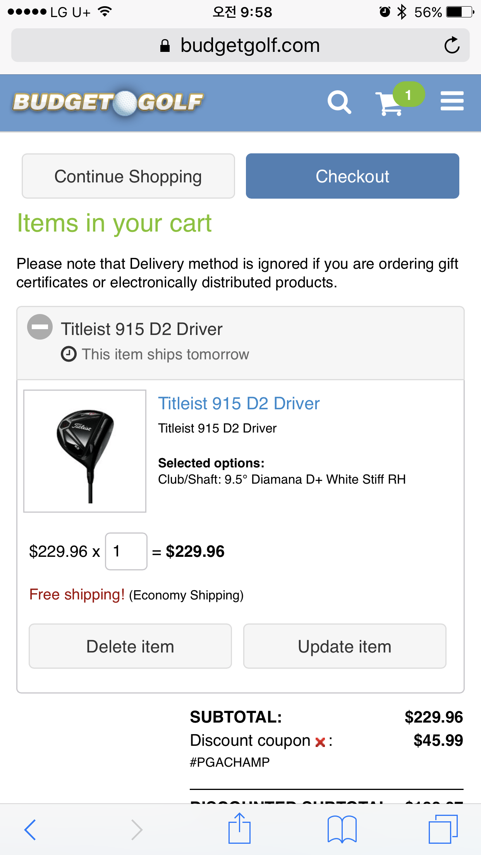Image resolution: width=481 pixels, height=855 pixels.
Task: Reload the page in Safari
Action: click(x=452, y=45)
